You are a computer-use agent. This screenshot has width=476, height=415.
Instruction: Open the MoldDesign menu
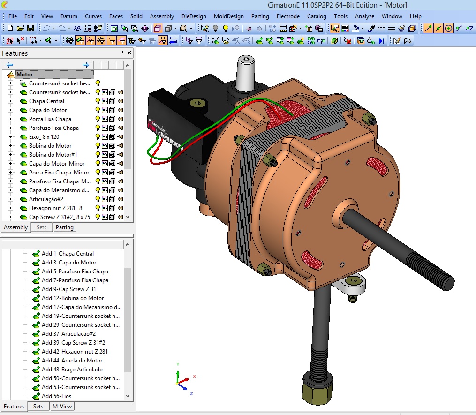tap(228, 16)
